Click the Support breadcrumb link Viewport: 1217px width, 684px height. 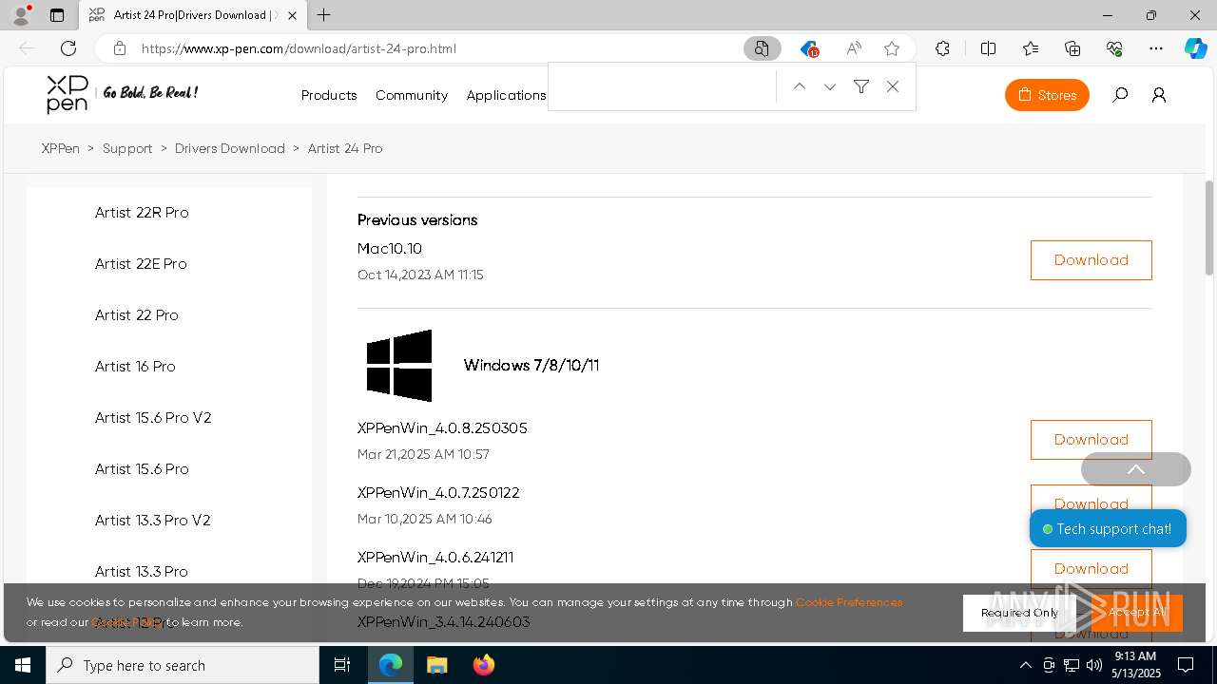pos(127,148)
